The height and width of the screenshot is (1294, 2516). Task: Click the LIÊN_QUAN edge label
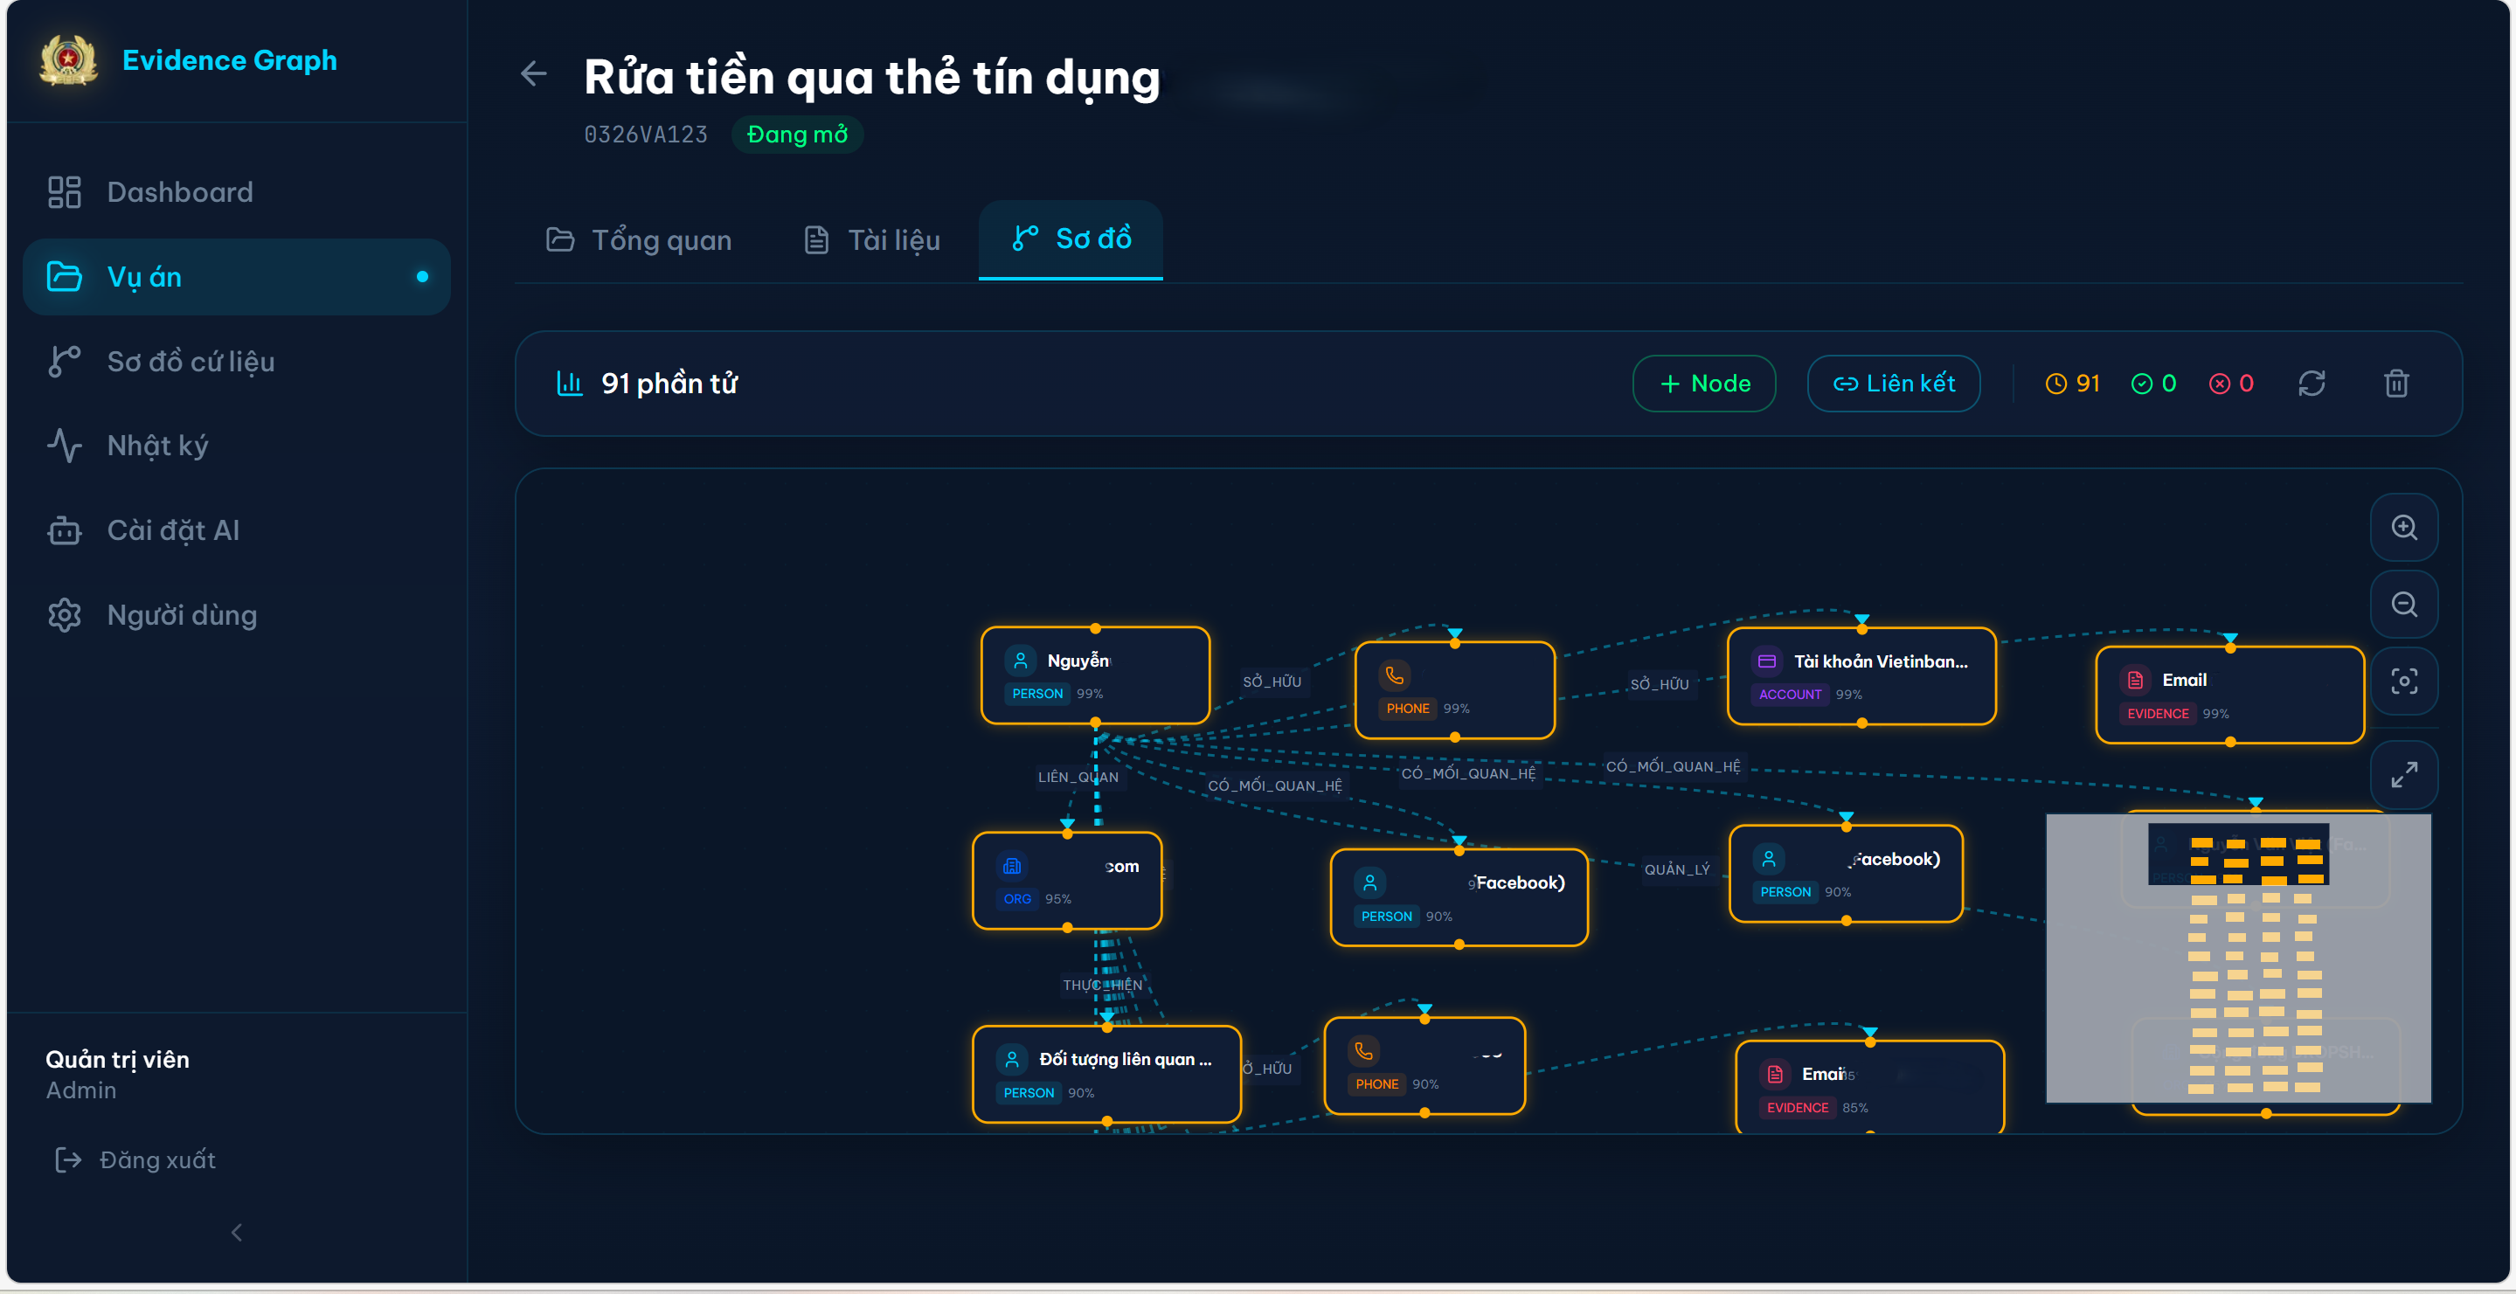[x=1078, y=778]
